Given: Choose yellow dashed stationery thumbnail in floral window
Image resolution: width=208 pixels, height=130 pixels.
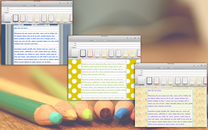Looking at the screenshot, I should [x=192, y=81].
